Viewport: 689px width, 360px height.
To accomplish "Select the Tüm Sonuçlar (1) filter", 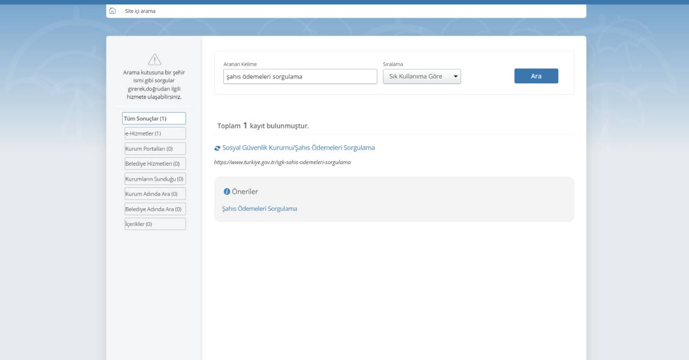I will tap(154, 118).
